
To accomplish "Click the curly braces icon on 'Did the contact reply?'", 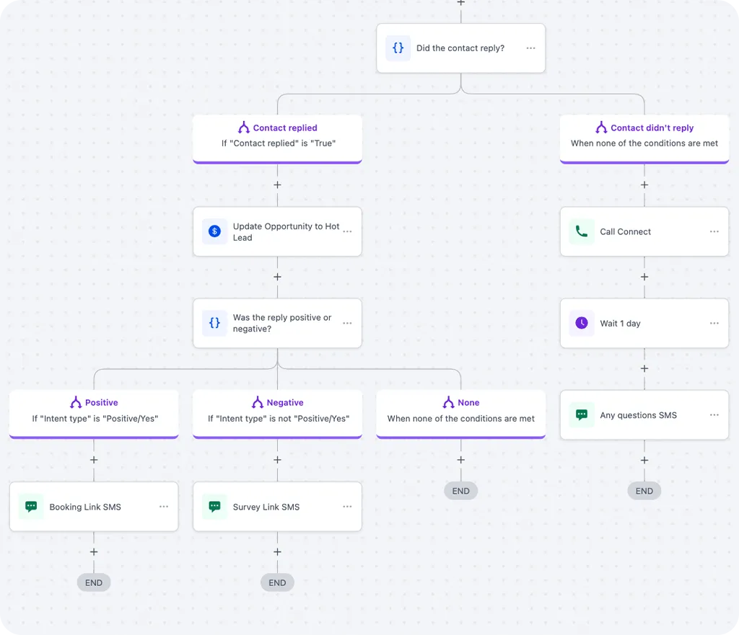I will 398,48.
